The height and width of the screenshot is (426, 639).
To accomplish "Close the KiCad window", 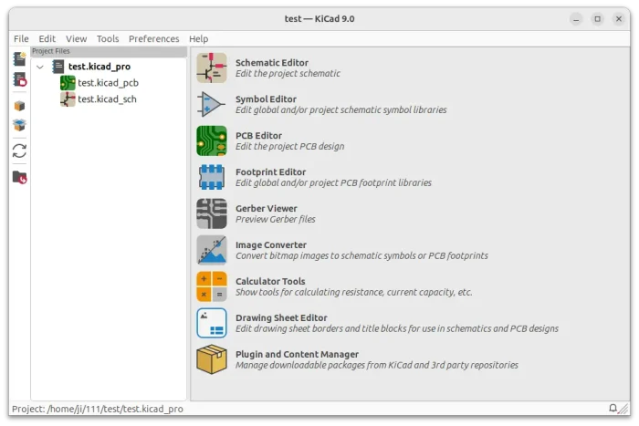I will point(619,19).
